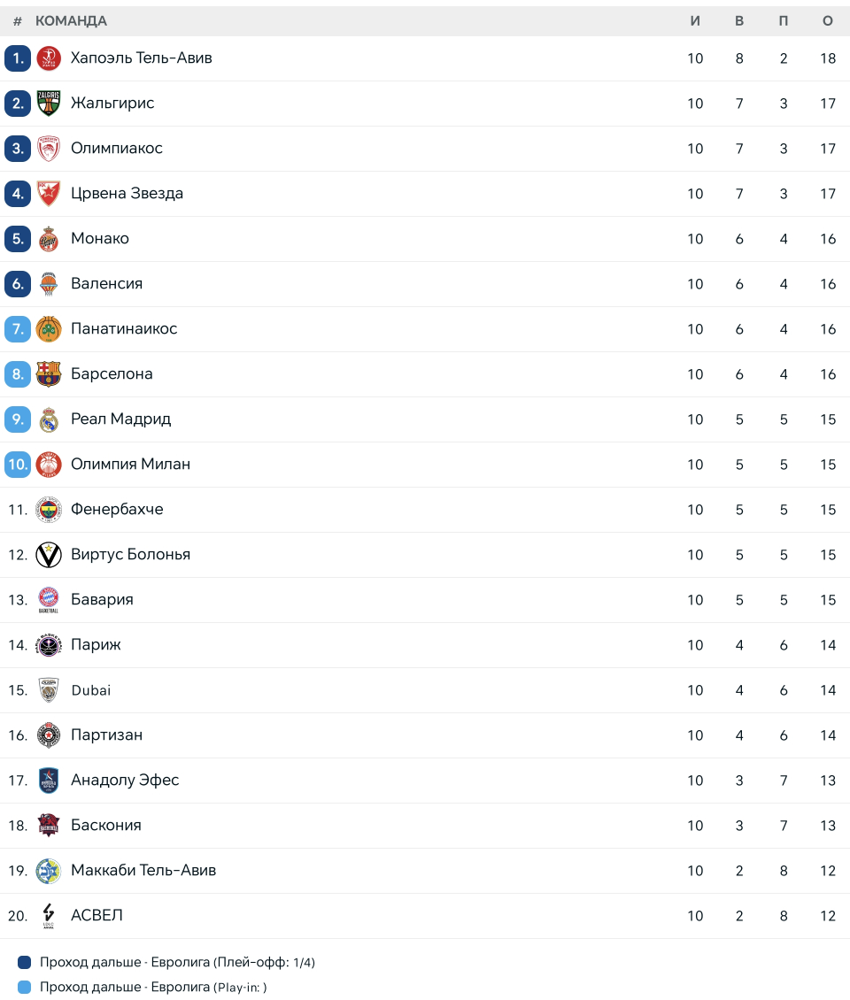Select the Olympiacos team crest
850x1000 pixels.
[49, 149]
